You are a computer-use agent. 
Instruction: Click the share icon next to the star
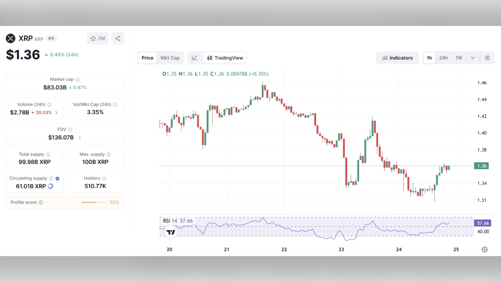(x=117, y=38)
